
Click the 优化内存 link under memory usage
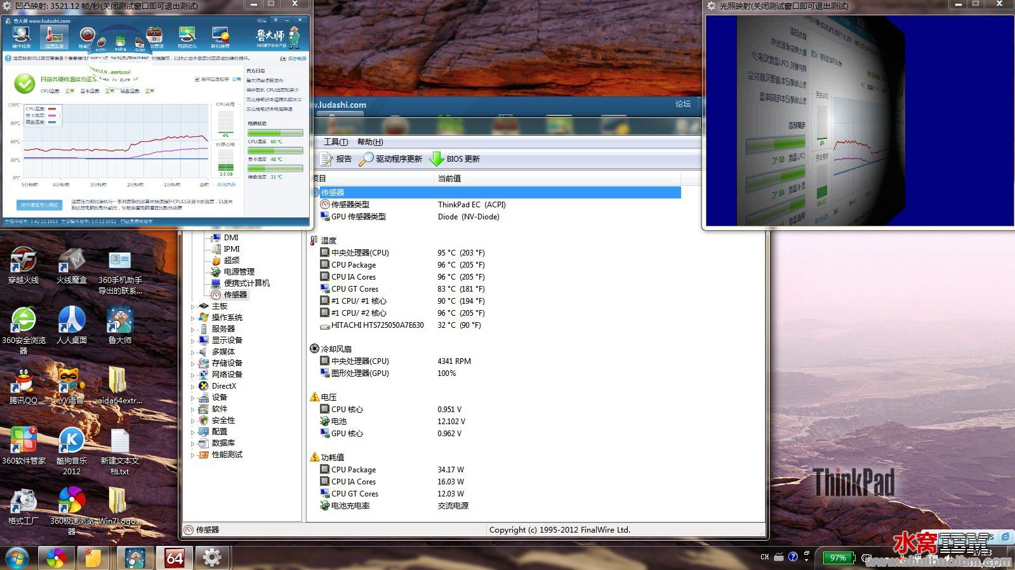pyautogui.click(x=226, y=185)
